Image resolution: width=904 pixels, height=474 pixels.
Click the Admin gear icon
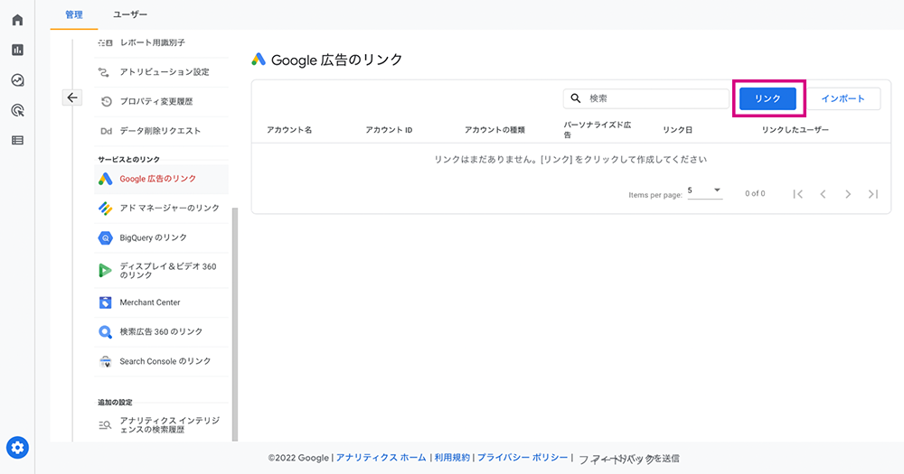pos(17,448)
